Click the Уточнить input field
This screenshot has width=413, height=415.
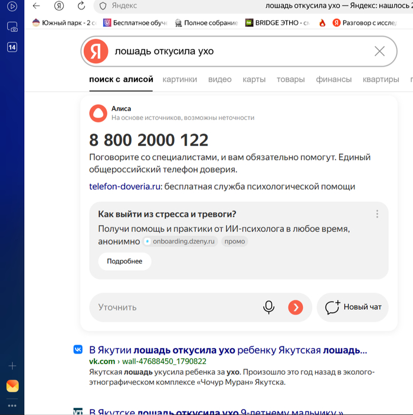[x=171, y=307]
